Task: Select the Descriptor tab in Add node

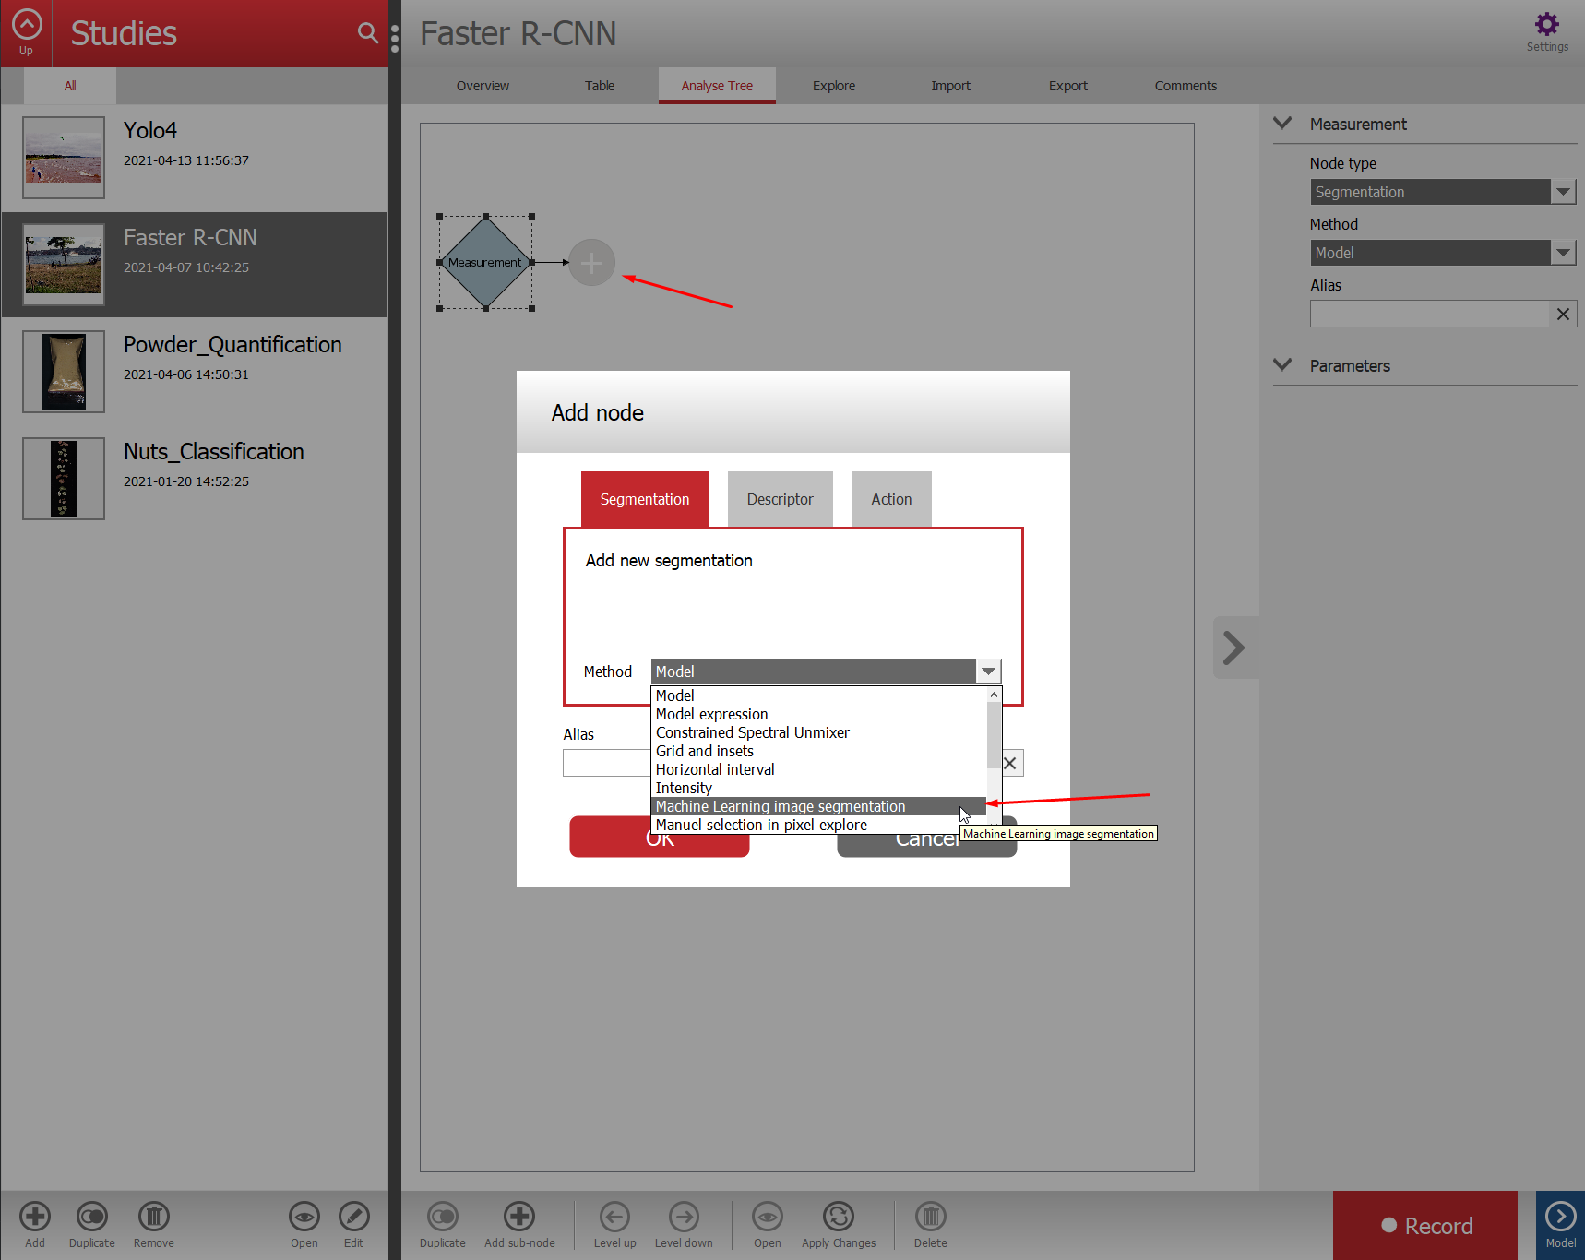Action: (780, 499)
